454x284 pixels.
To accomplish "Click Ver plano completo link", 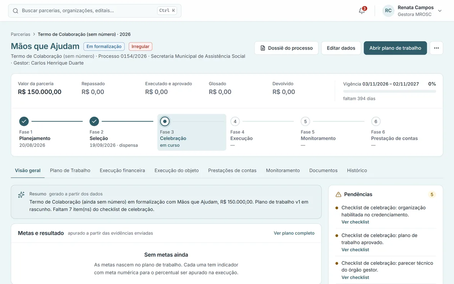I will tap(294, 233).
